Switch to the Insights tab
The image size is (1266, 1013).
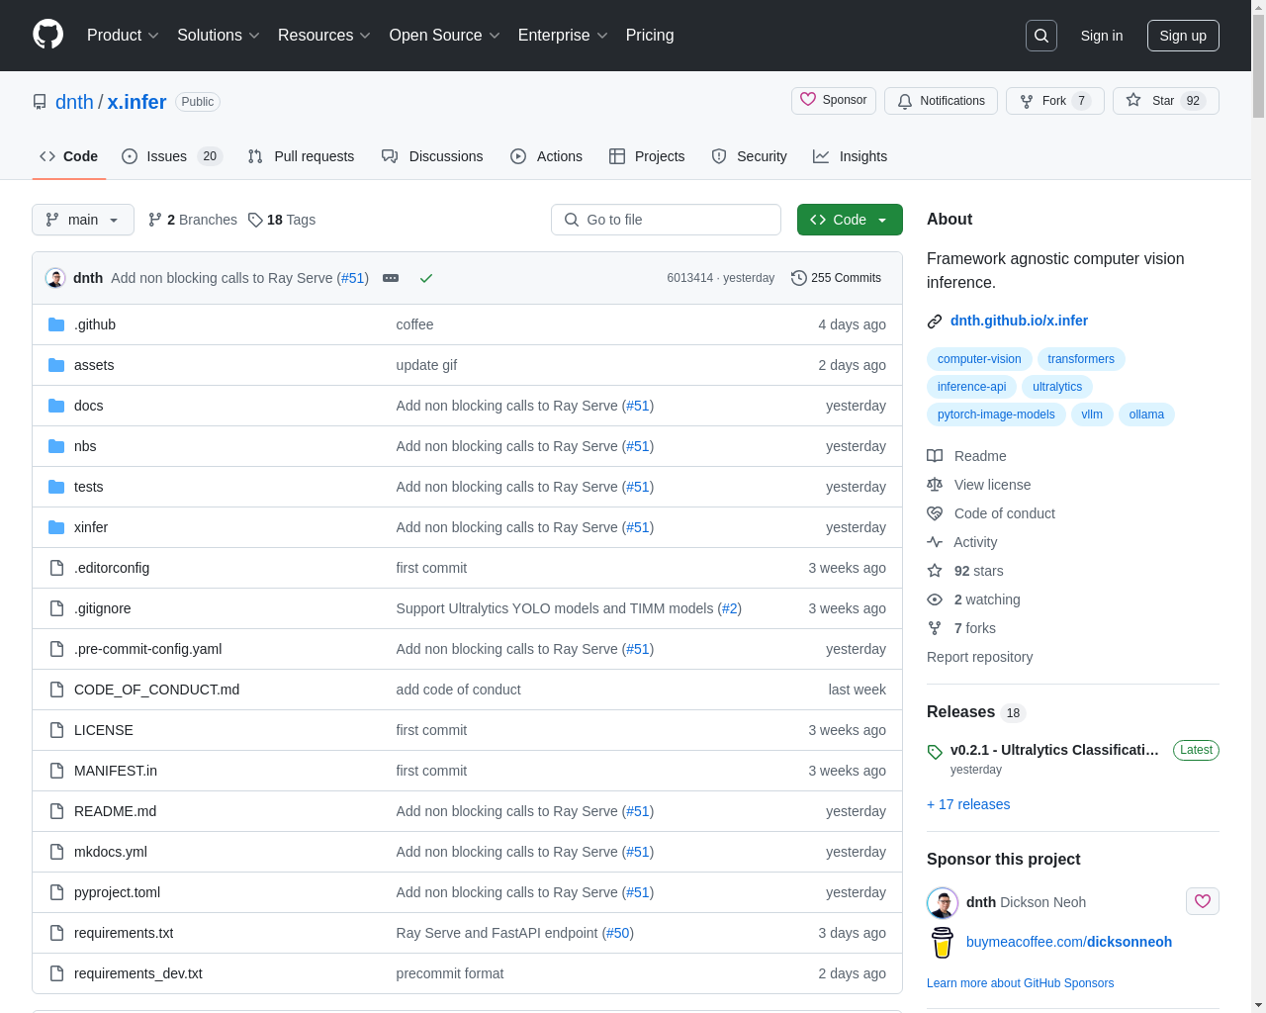pos(850,156)
